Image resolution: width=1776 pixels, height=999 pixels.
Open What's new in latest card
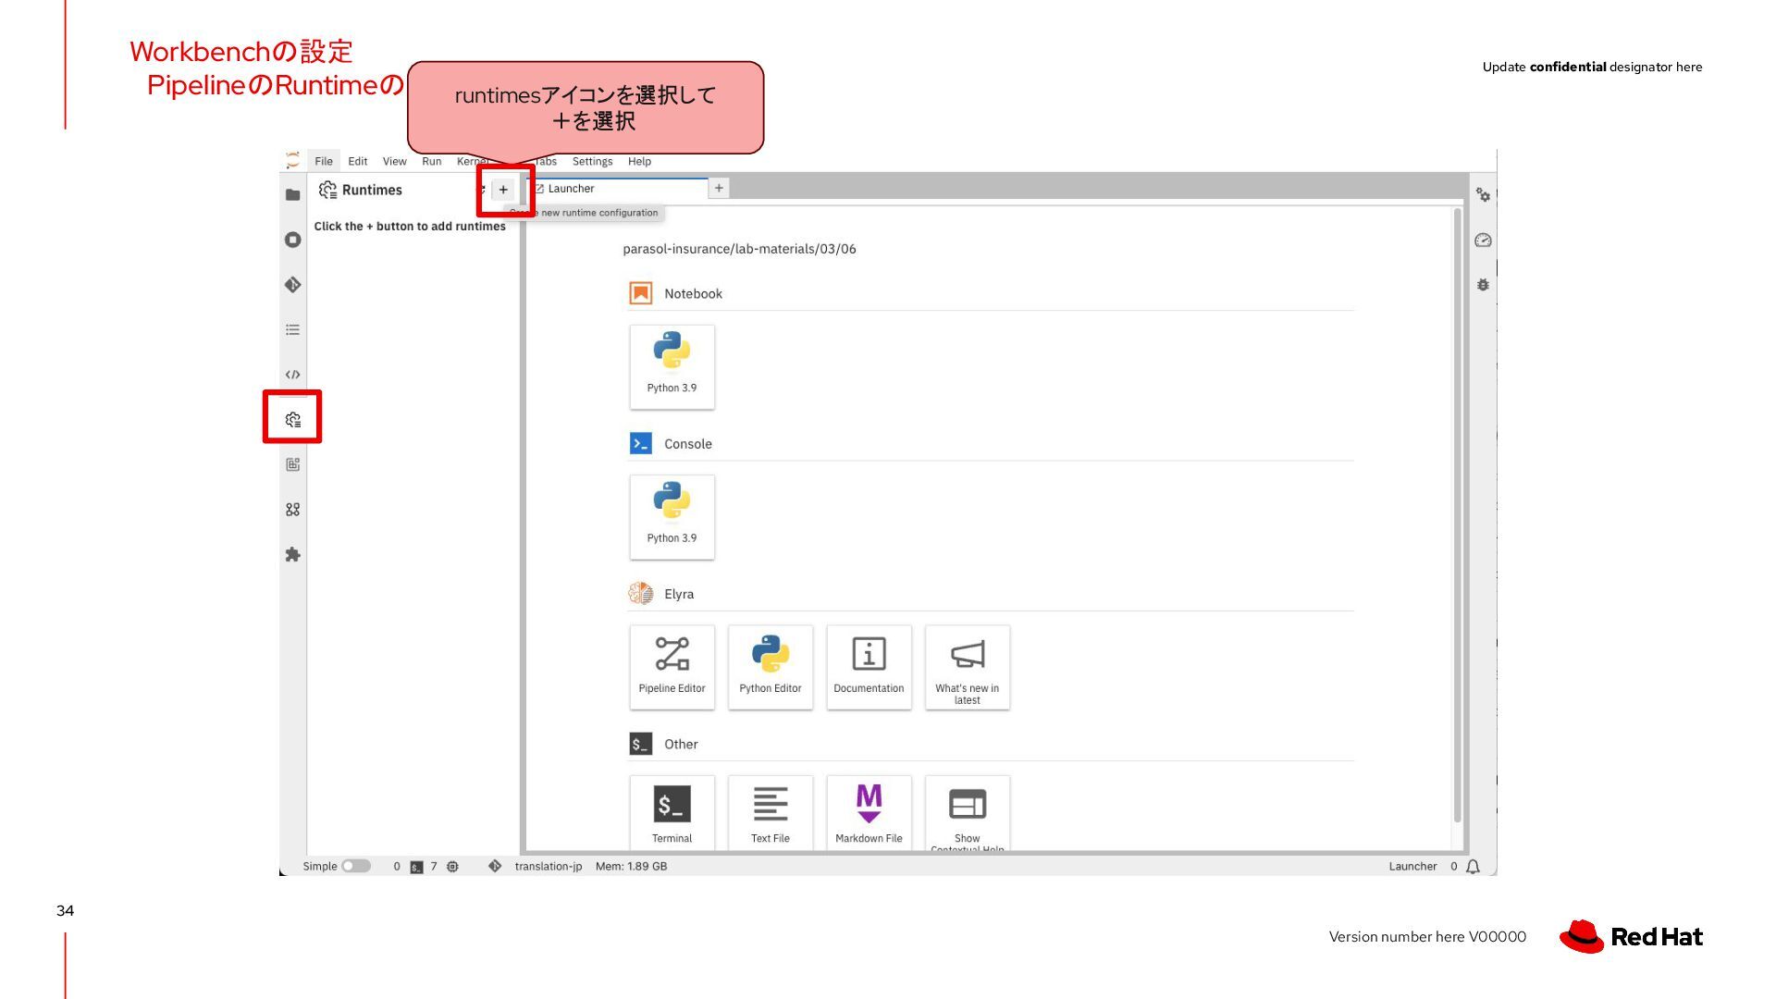[x=968, y=667]
